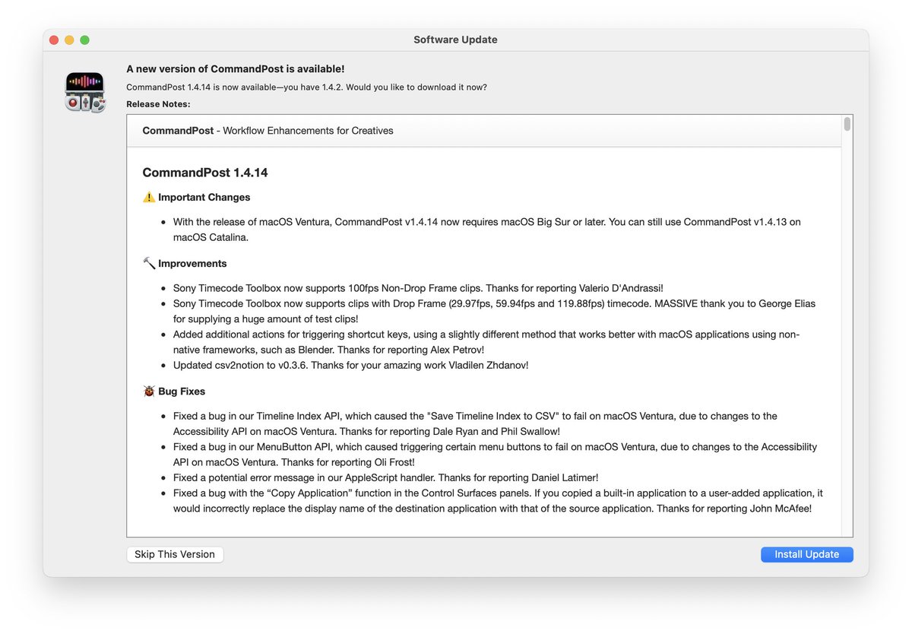This screenshot has height=634, width=912.
Task: Click AppleScript handler fix bullet
Action: pos(385,477)
